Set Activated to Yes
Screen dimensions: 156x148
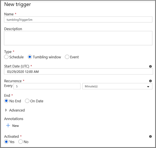[x=6, y=142]
